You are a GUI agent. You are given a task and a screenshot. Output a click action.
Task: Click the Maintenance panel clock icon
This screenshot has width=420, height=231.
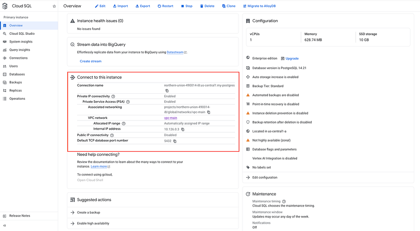click(x=248, y=194)
